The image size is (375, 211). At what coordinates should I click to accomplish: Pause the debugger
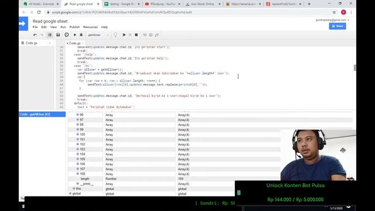[130, 35]
